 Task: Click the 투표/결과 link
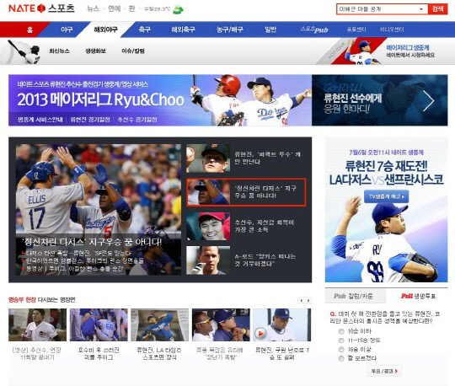click(384, 371)
